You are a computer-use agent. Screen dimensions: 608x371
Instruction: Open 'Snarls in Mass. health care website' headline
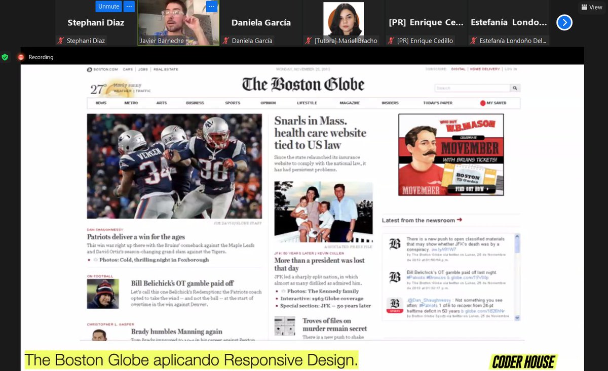point(320,133)
